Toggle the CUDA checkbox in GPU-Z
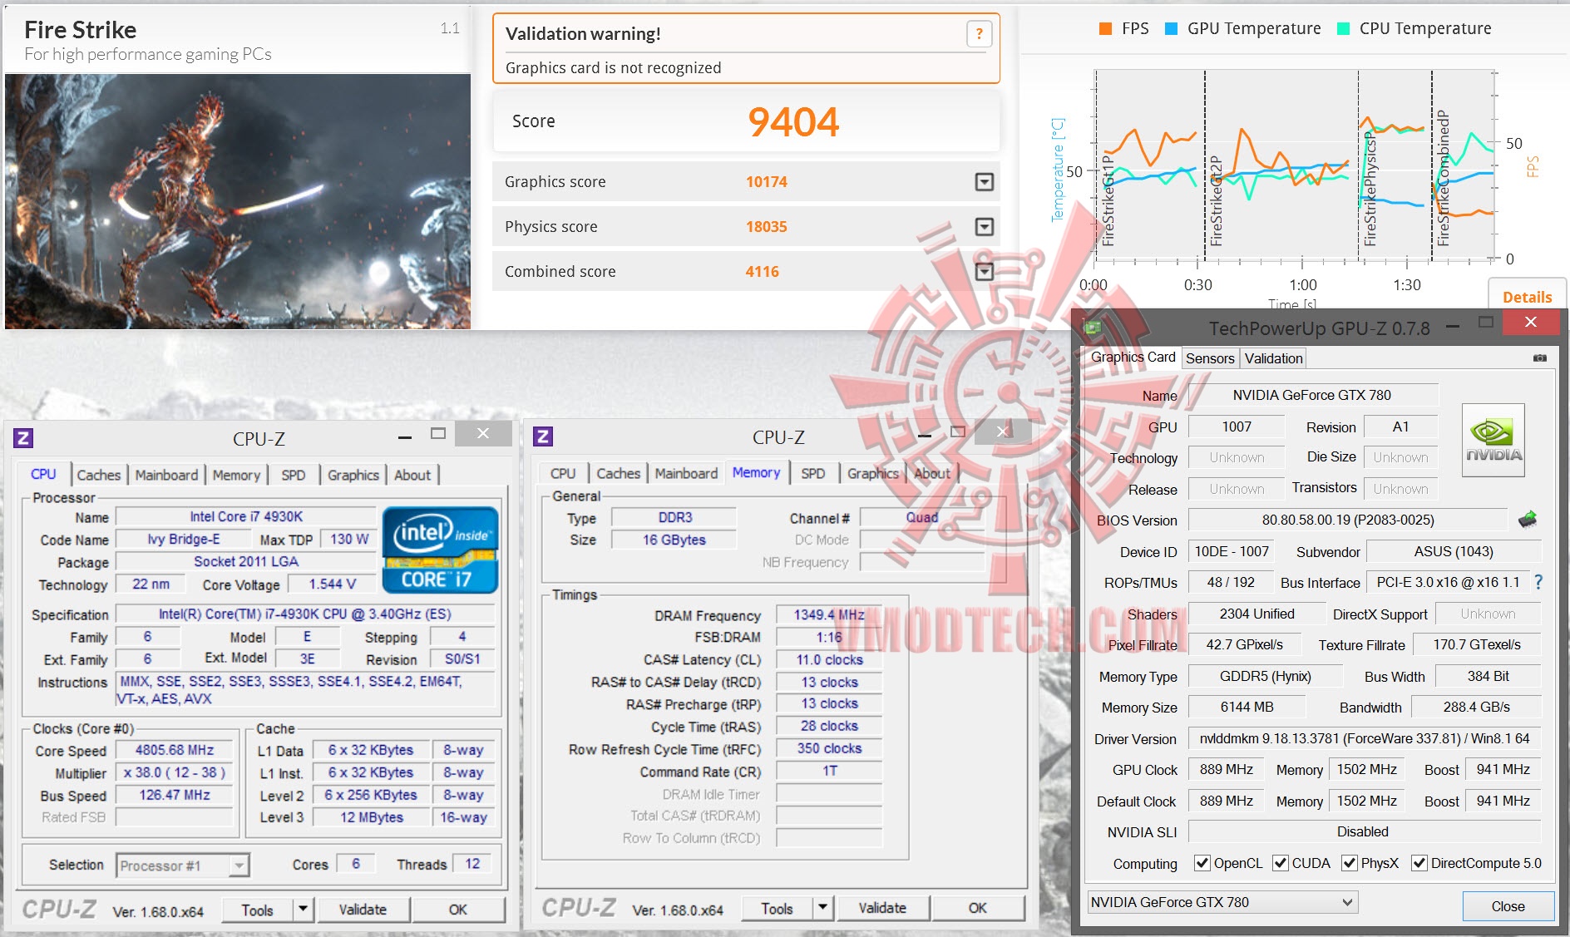The image size is (1570, 937). (1281, 863)
